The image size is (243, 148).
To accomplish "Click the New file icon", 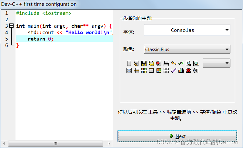I will click(129, 63).
